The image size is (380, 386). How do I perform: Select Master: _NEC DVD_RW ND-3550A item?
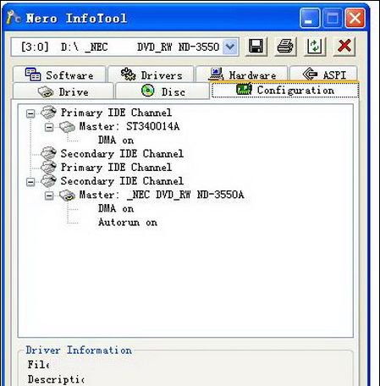[x=162, y=195]
